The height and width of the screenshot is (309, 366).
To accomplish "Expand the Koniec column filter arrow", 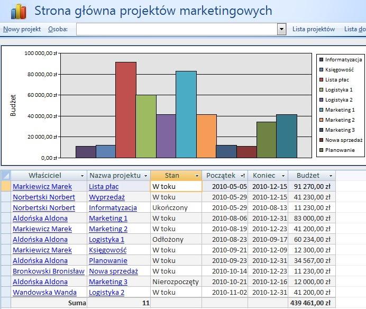I will click(283, 176).
